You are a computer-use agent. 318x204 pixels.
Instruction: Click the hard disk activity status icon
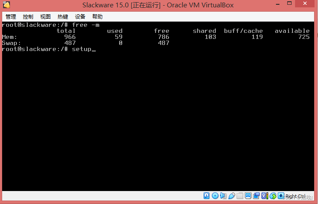[x=207, y=196]
